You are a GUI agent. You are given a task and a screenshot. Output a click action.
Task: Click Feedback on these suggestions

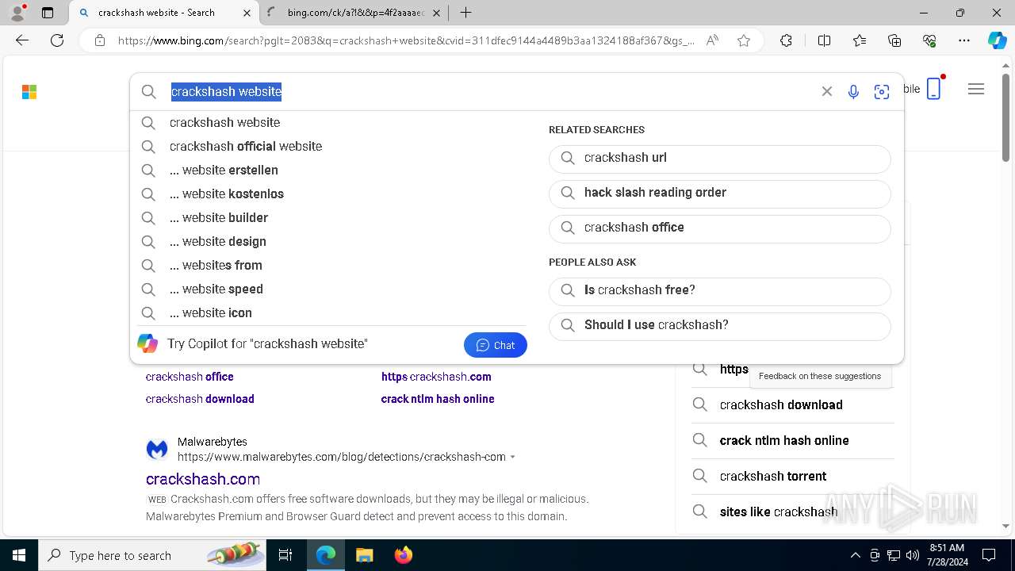pyautogui.click(x=820, y=376)
